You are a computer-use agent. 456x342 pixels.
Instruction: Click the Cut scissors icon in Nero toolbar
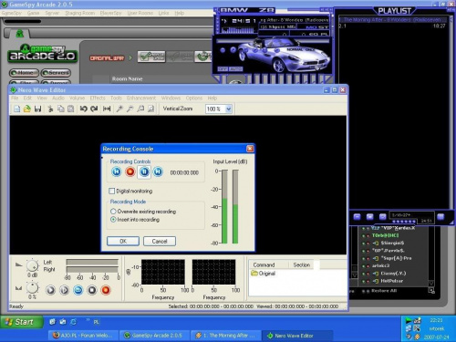click(x=50, y=109)
